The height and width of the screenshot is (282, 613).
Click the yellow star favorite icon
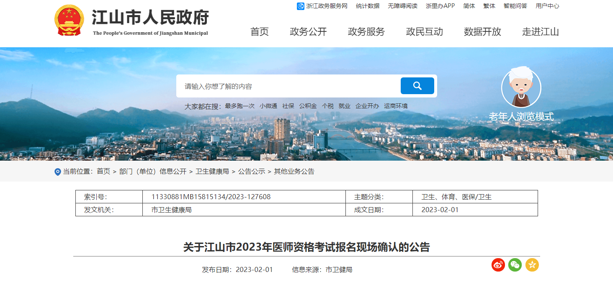pos(532,265)
